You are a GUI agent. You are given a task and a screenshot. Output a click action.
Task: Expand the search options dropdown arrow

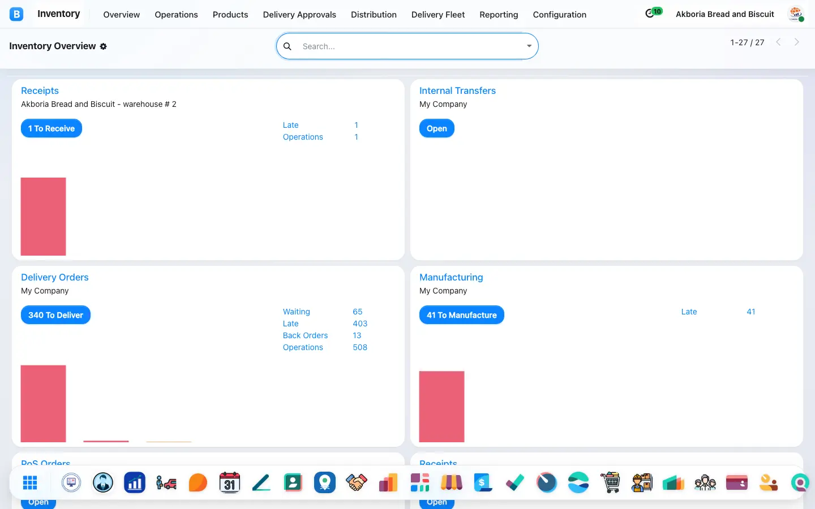pos(529,46)
